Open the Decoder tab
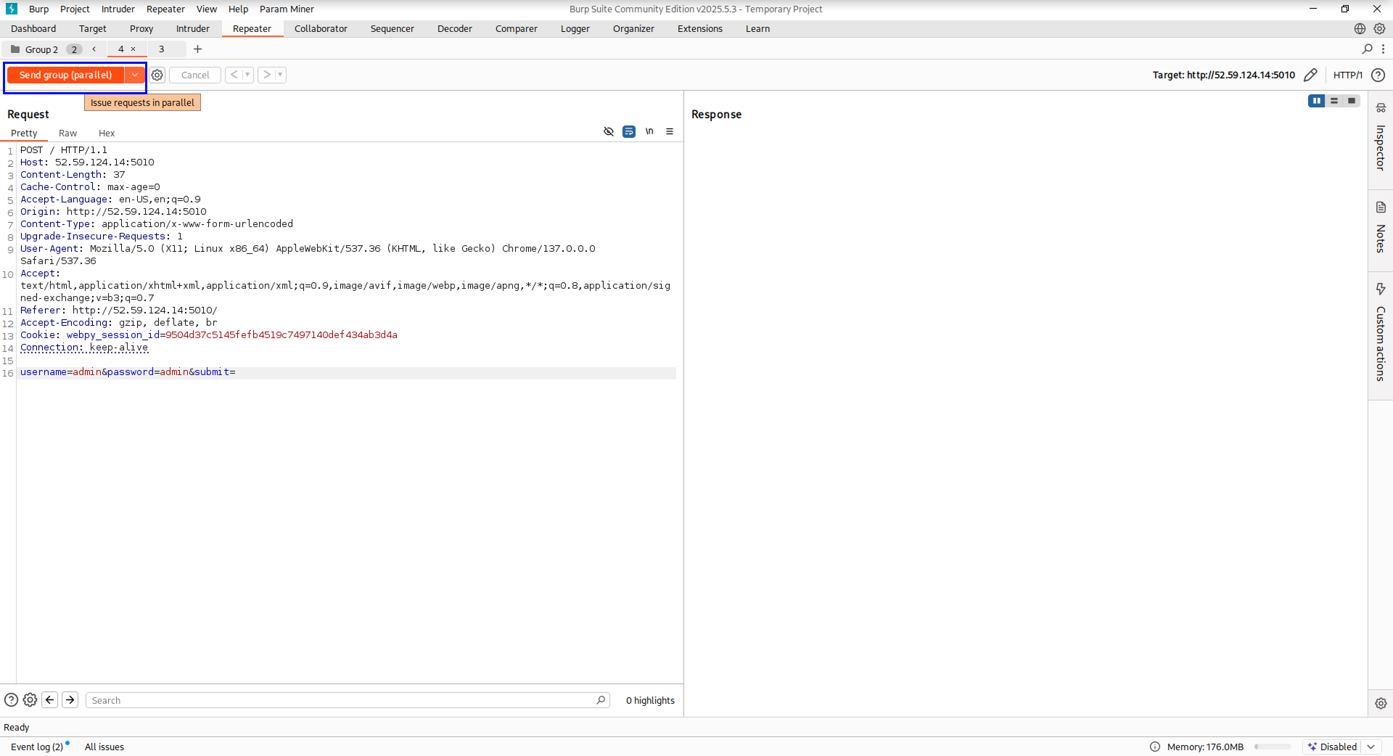This screenshot has height=756, width=1393. click(455, 29)
